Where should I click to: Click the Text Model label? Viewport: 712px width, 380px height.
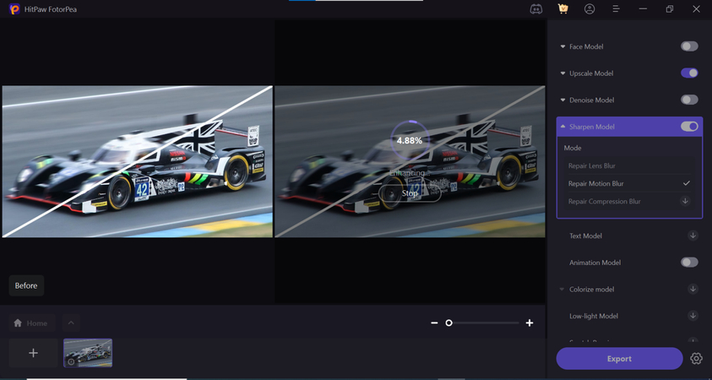pos(585,236)
